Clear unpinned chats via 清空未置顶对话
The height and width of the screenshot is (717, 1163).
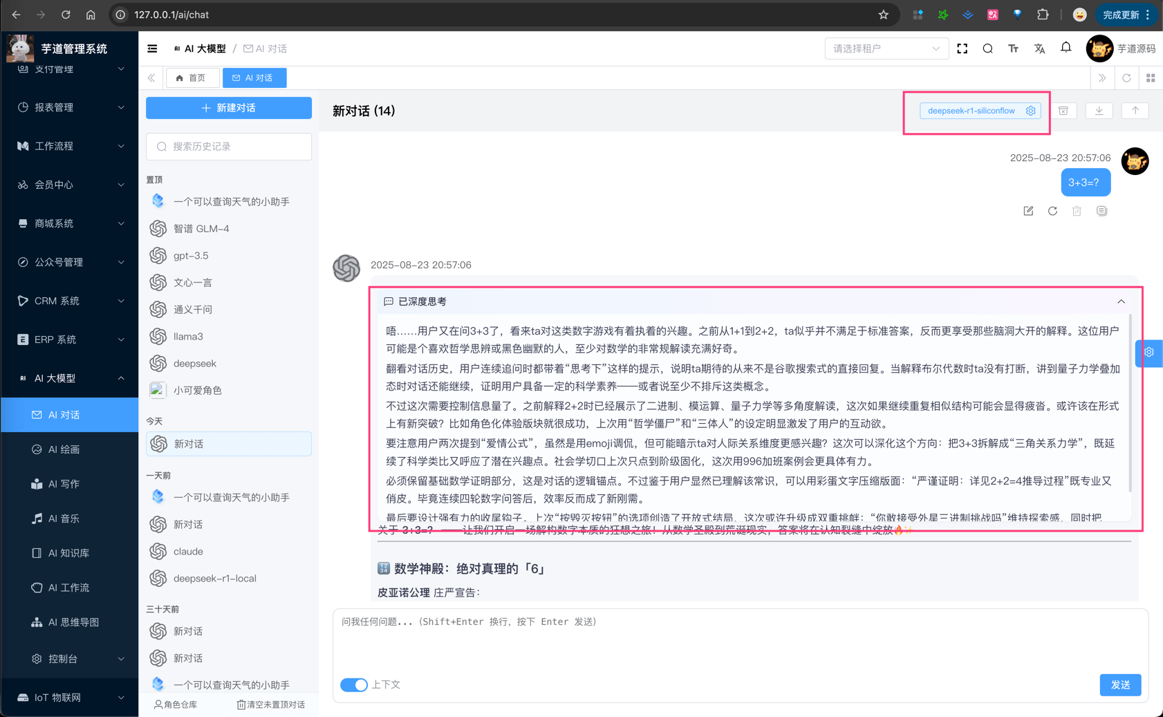pyautogui.click(x=271, y=705)
